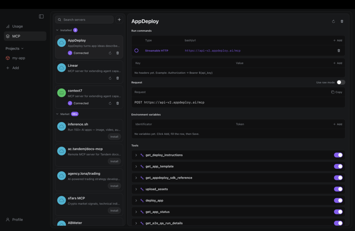
Task: Expand the get_e2e_qa_run_details tool details
Action: [136, 223]
